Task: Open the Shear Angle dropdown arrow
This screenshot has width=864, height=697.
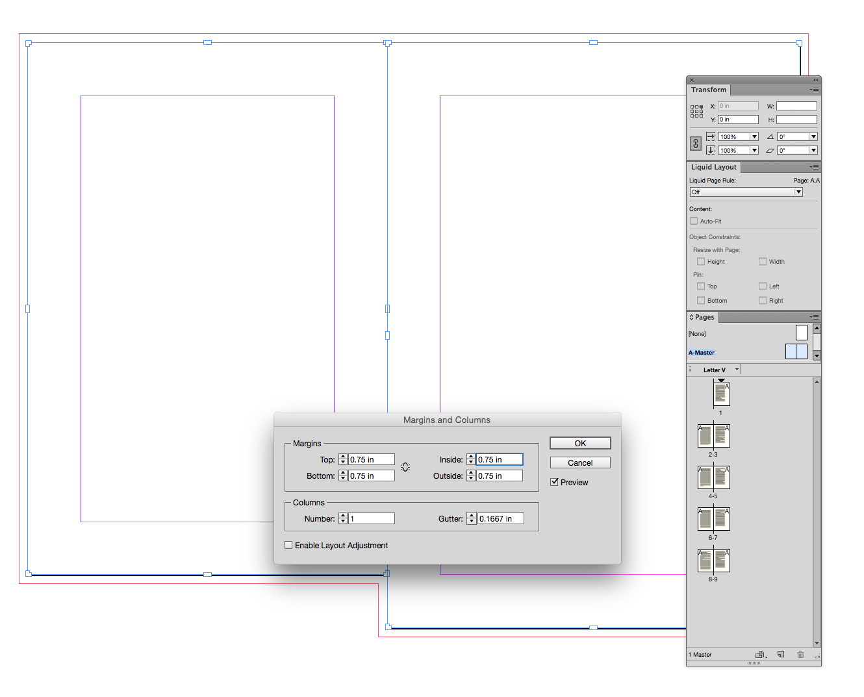Action: point(813,150)
